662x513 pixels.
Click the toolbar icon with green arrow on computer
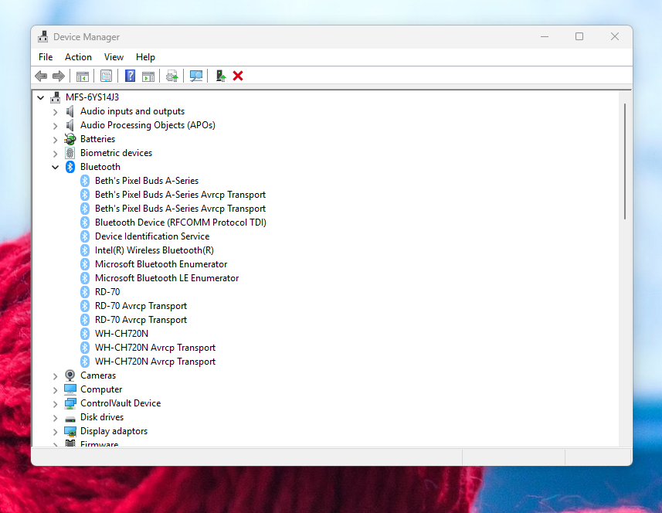pos(220,76)
